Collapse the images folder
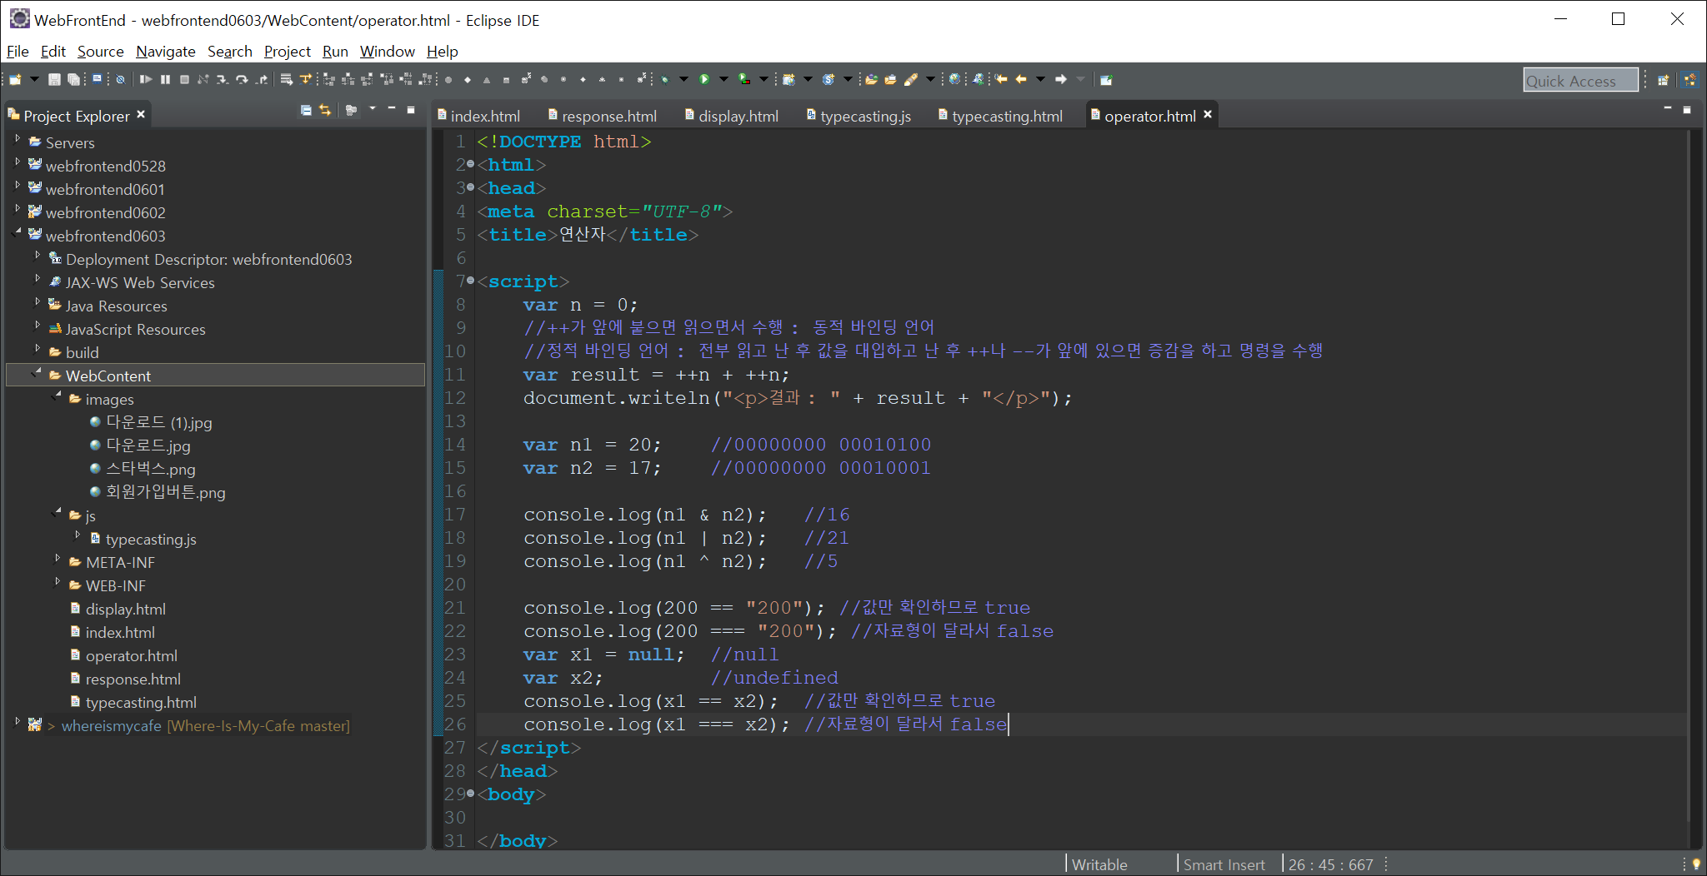1707x876 pixels. click(58, 396)
